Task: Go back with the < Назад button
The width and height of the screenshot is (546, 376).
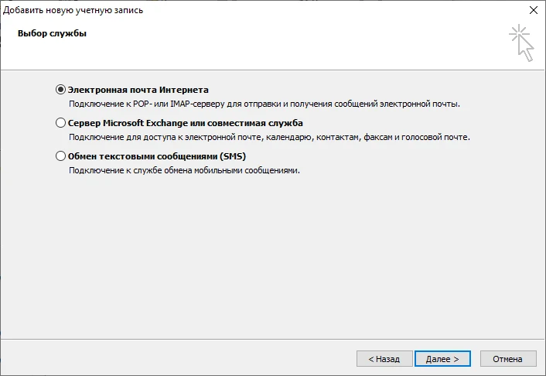Action: 384,359
